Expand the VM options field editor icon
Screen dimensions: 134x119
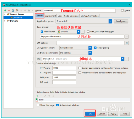coord(127,43)
